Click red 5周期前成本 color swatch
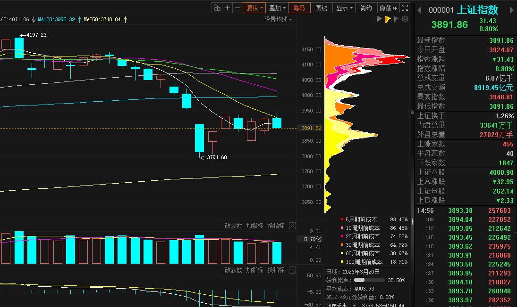 pos(342,219)
